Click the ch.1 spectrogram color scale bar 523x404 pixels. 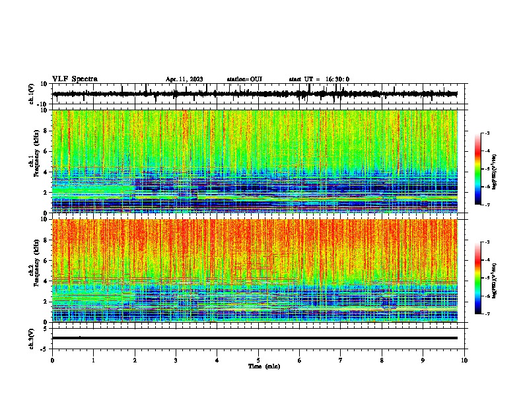pyautogui.click(x=477, y=169)
